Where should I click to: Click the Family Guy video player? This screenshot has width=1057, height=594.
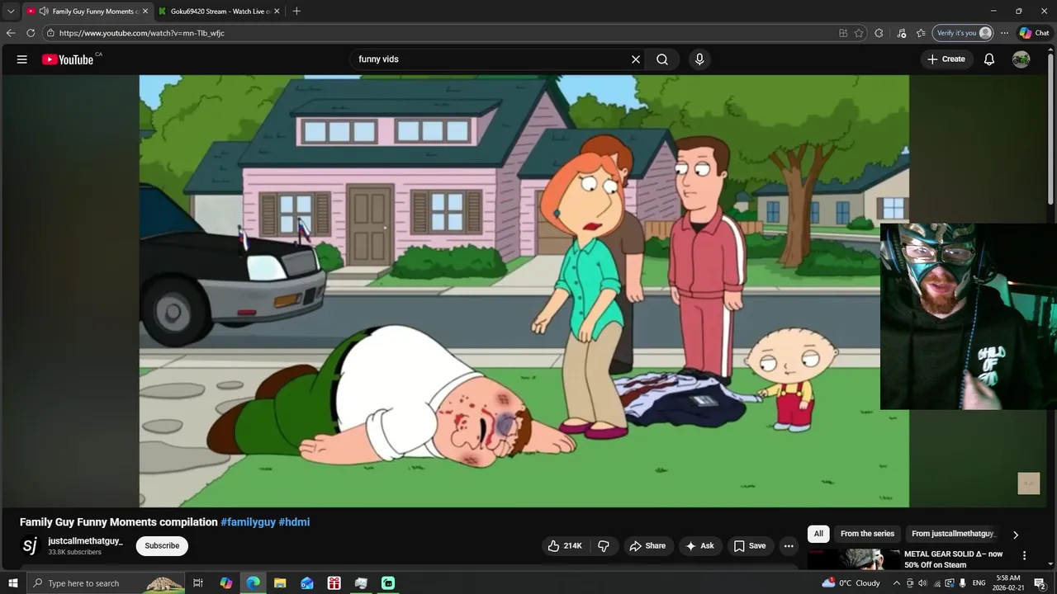(x=524, y=291)
